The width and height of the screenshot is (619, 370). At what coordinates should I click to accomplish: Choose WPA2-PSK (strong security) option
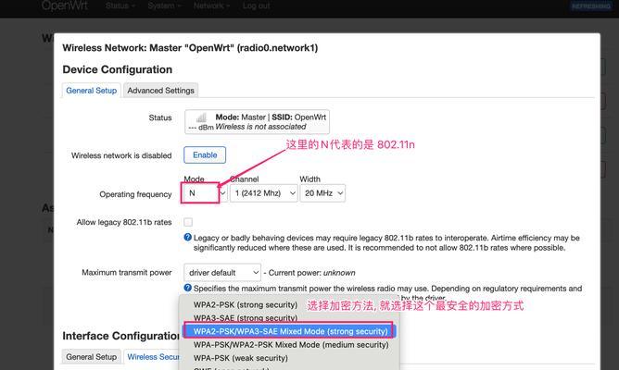tap(246, 304)
